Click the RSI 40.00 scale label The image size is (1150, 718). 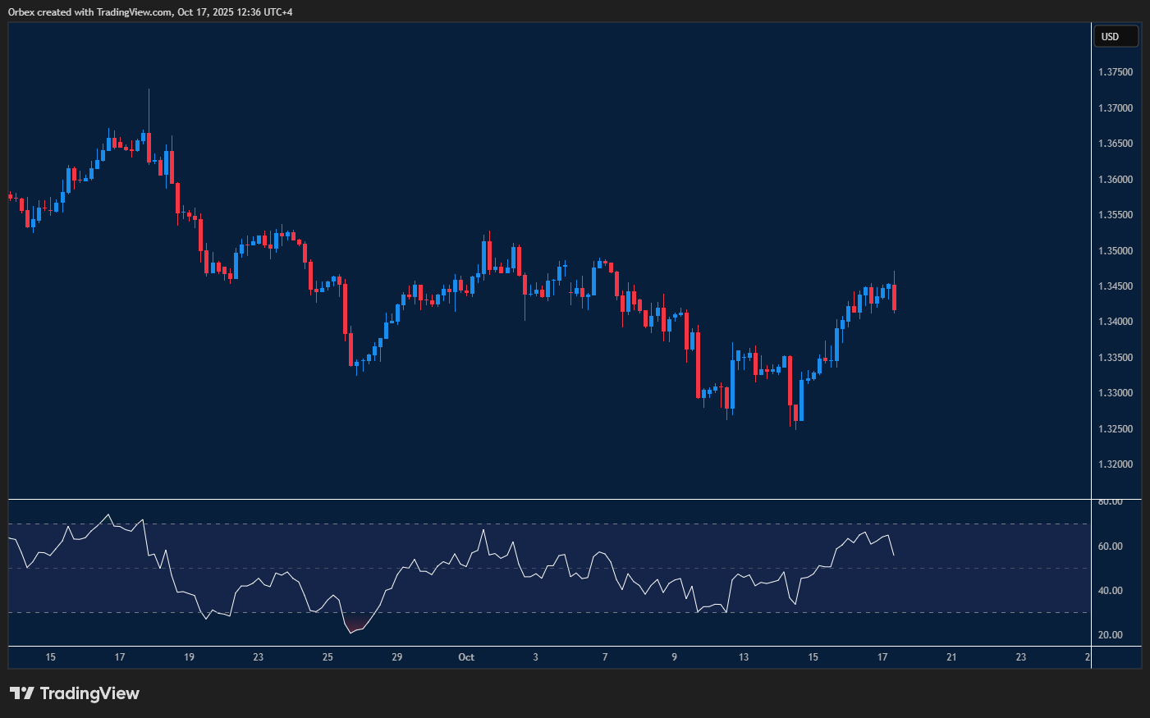(x=1111, y=591)
